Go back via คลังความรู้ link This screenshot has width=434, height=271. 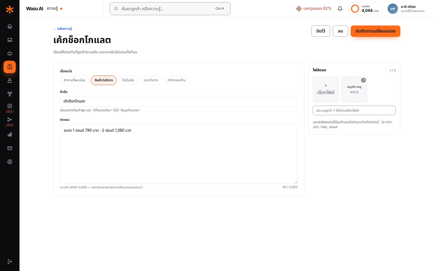63,29
